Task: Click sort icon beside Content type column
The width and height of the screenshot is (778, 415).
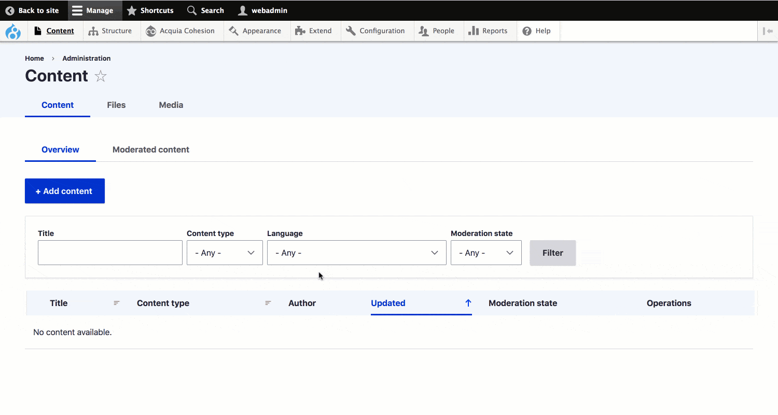Action: [268, 303]
